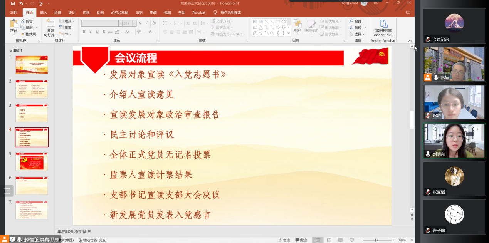Toggle italic formatting
The image size is (489, 243).
[90, 32]
